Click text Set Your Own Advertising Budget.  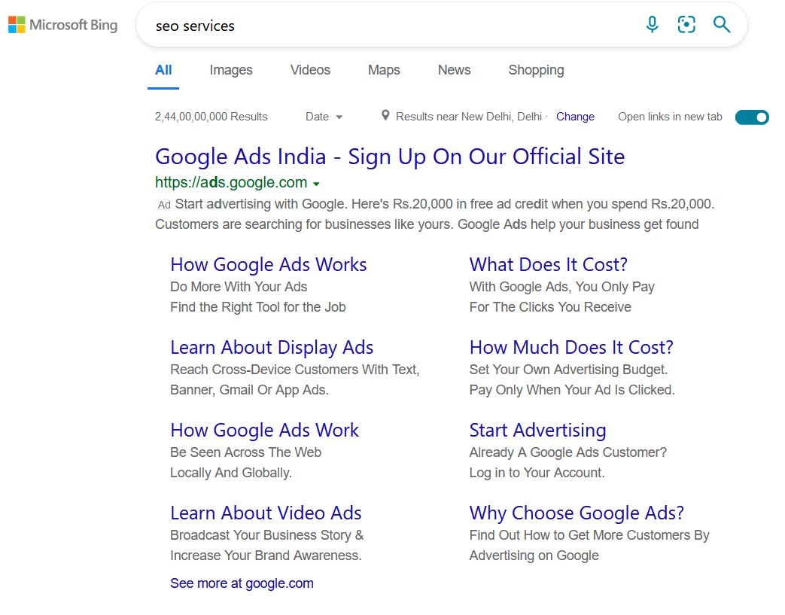568,370
